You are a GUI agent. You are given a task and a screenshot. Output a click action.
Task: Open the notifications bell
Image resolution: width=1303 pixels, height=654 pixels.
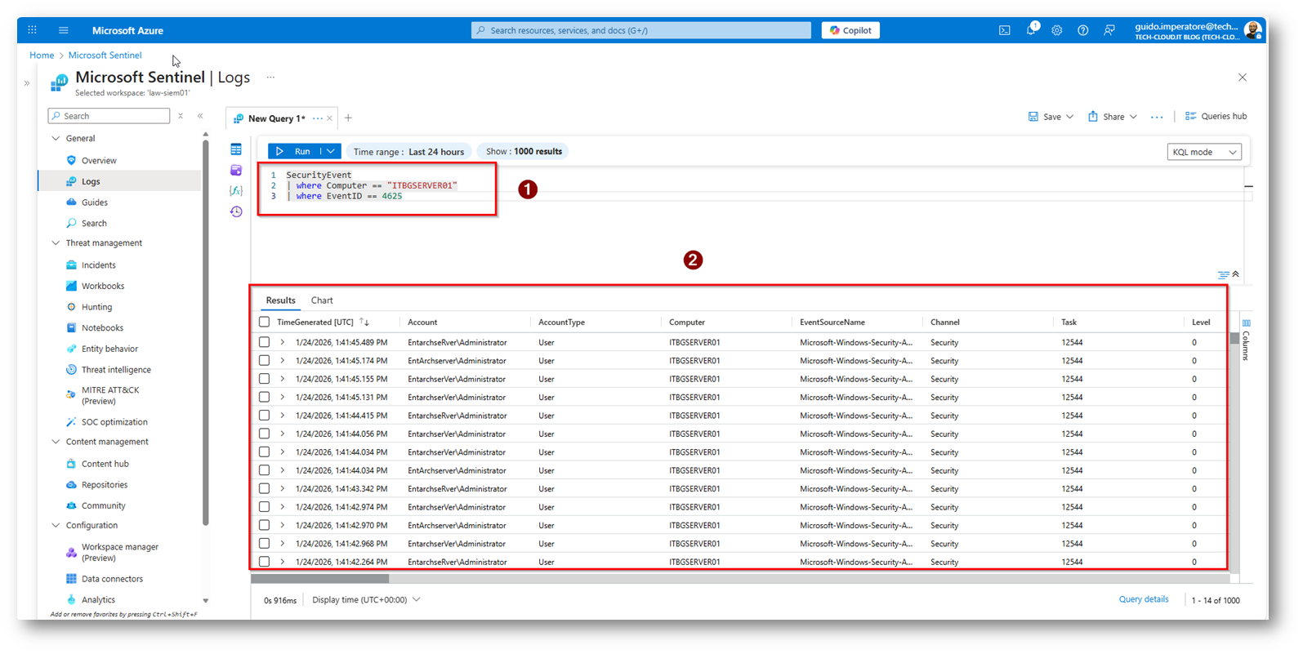[x=1030, y=30]
